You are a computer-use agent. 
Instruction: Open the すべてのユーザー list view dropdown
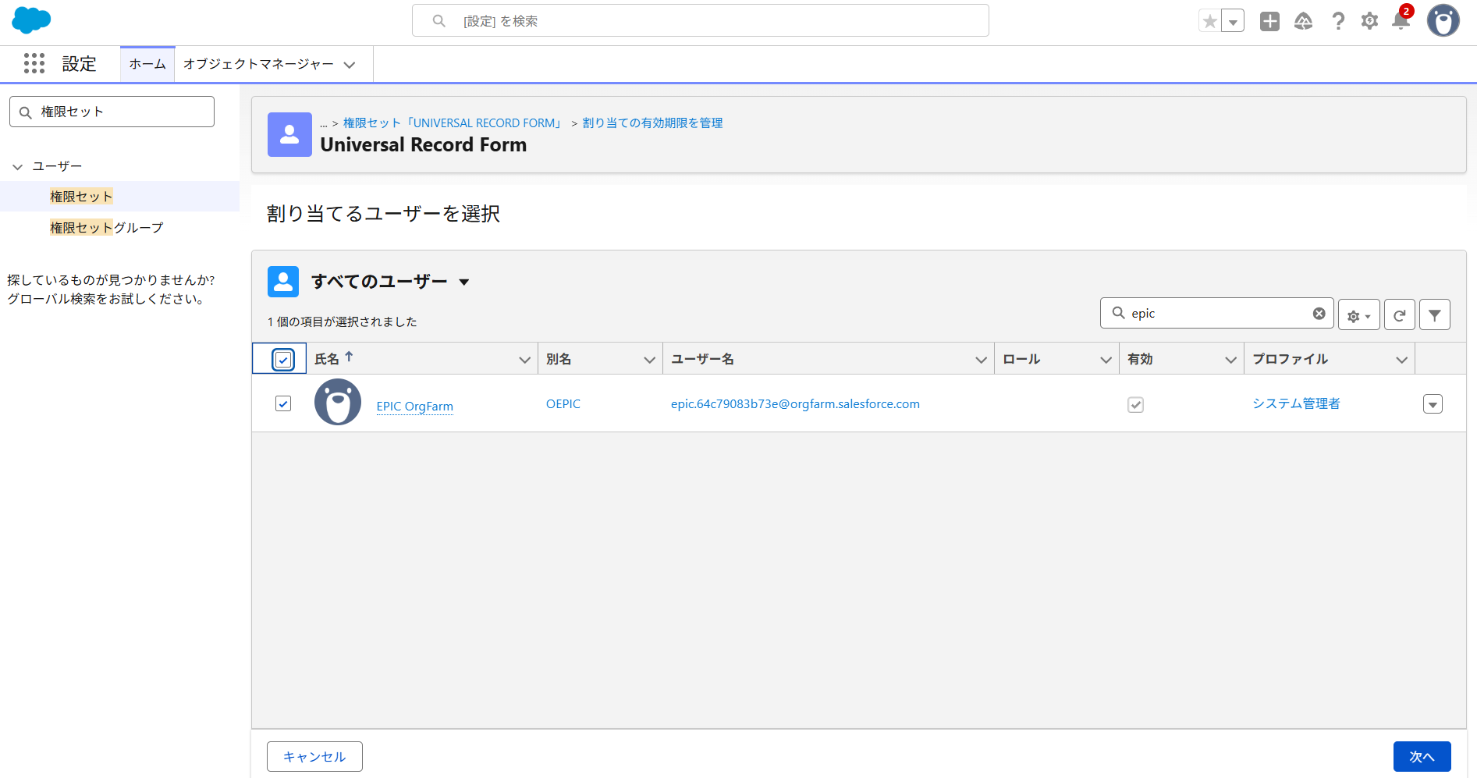pos(464,282)
